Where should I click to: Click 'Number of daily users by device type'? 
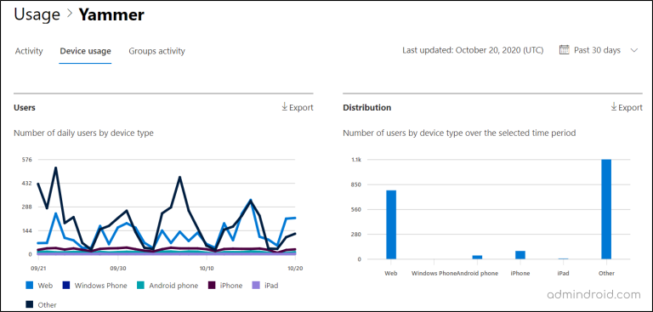[83, 133]
